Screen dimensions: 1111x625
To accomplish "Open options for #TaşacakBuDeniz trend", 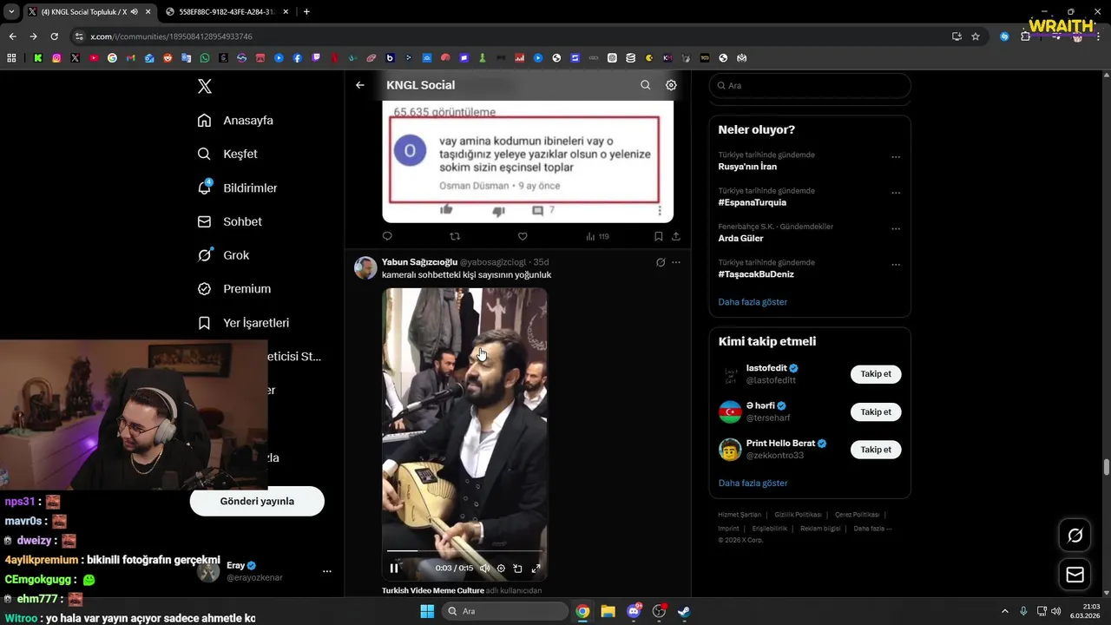I will (896, 265).
